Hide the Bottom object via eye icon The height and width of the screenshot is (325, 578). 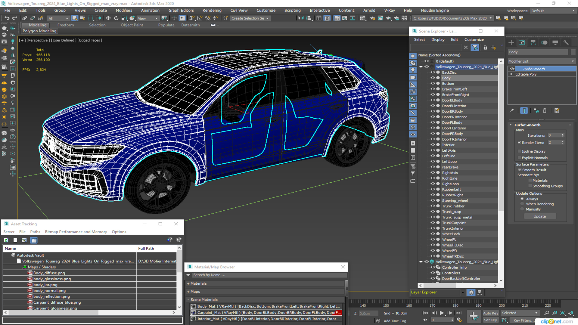point(433,84)
